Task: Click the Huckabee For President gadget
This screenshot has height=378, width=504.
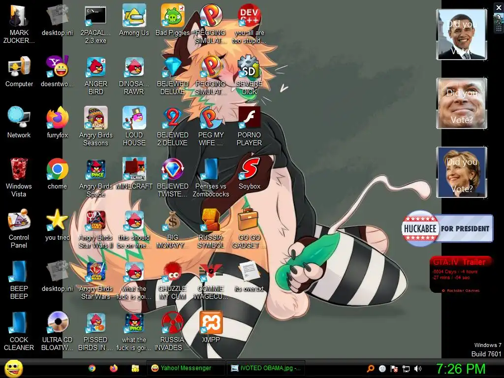Action: pos(447,228)
